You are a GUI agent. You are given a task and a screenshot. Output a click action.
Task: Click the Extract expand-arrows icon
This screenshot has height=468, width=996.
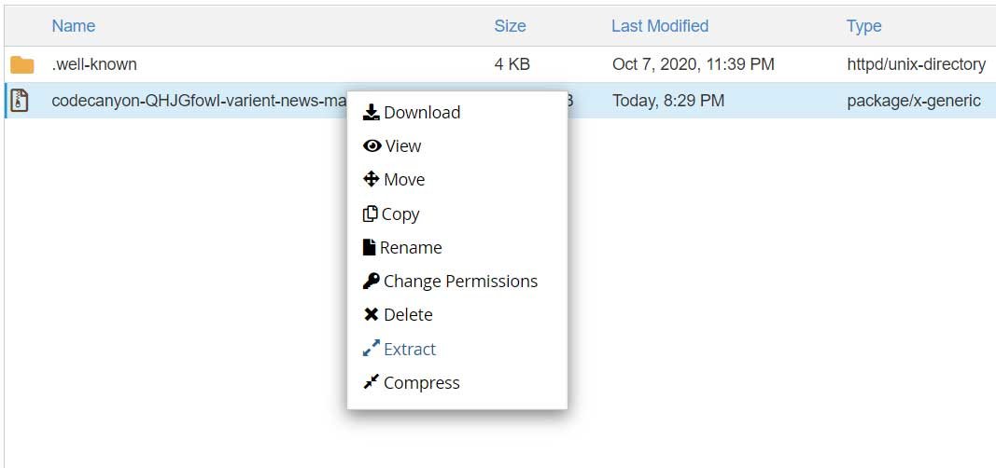371,349
